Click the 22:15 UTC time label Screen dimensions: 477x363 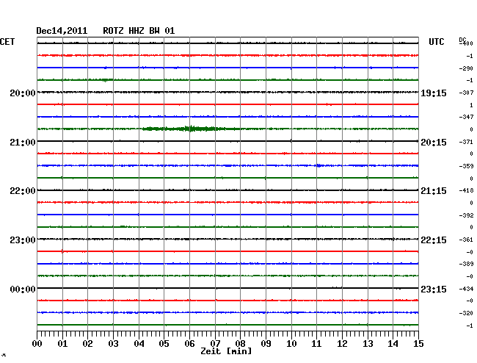[434, 240]
